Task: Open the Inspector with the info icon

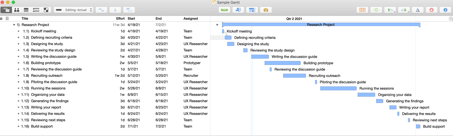Action: [445, 10]
